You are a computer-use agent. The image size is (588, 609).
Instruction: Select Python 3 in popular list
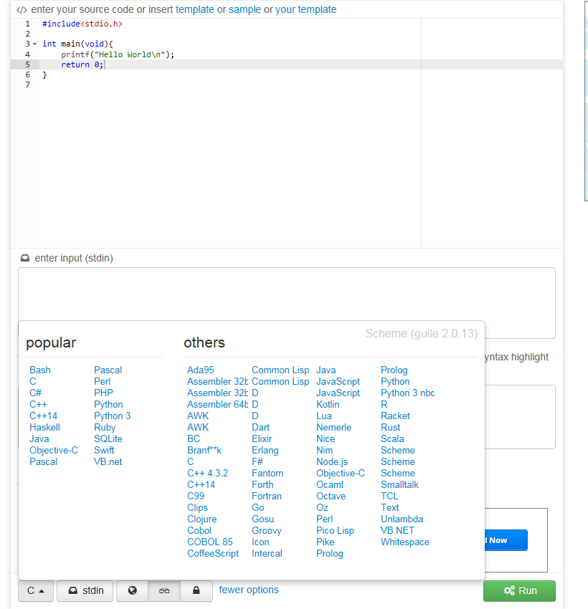coord(113,416)
